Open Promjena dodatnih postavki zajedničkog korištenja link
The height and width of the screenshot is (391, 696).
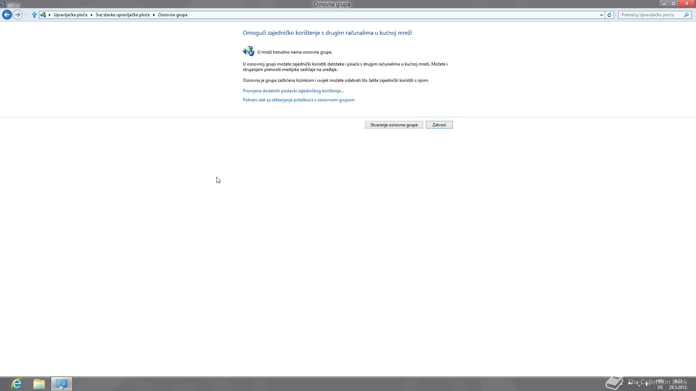click(x=293, y=91)
